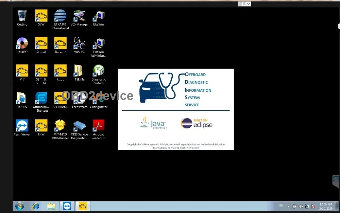Open Windows Explorer from the taskbar
The image size is (340, 213).
pyautogui.click(x=51, y=206)
